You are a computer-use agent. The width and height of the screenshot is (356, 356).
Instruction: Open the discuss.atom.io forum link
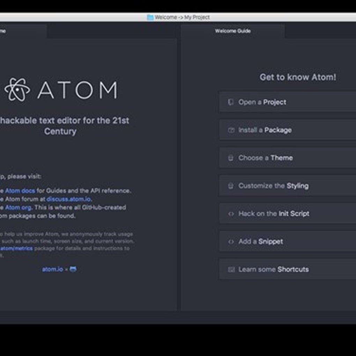pyautogui.click(x=68, y=199)
